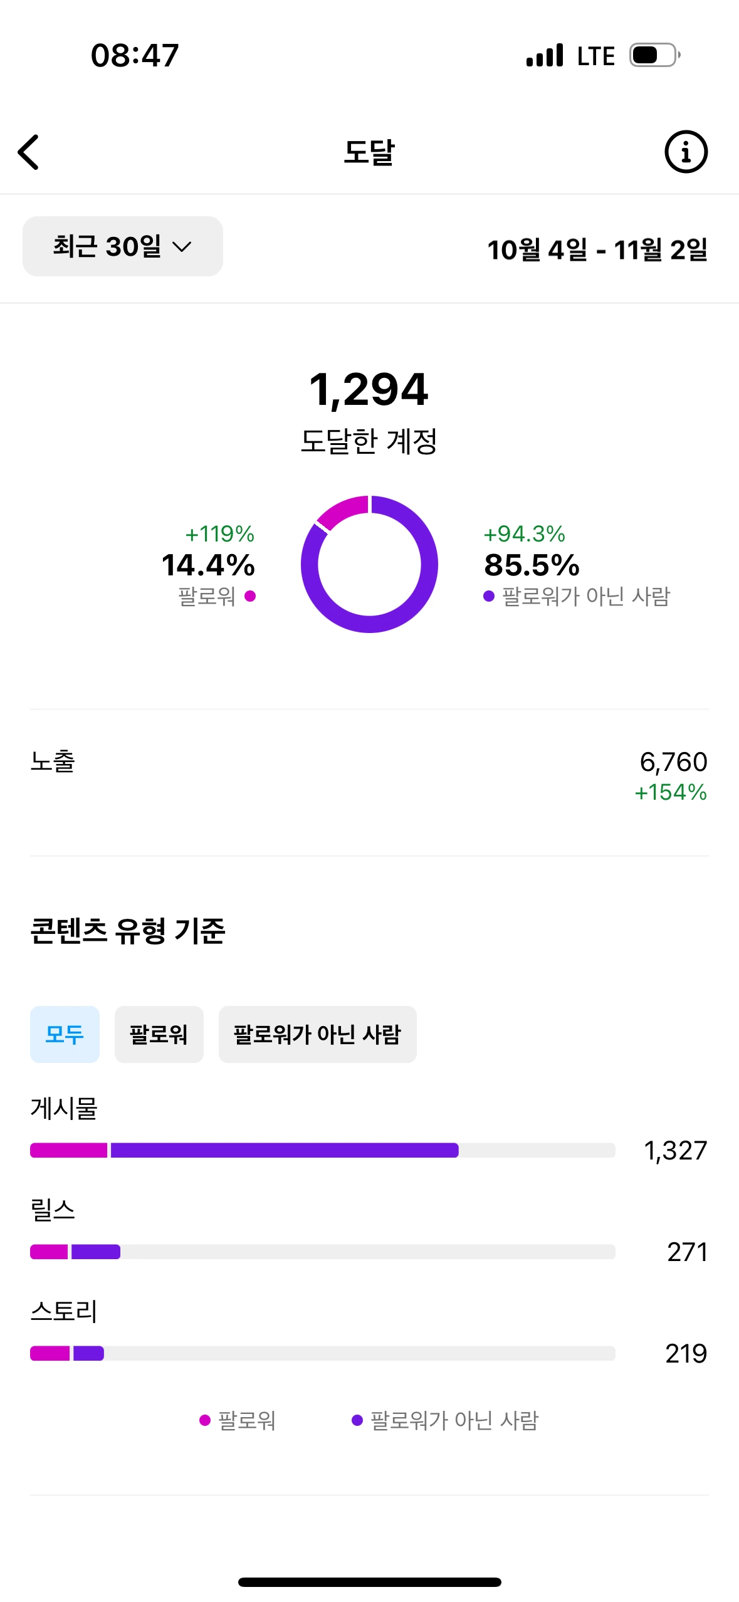The image size is (739, 1602).
Task: Tap the battery icon in status bar
Action: (x=654, y=56)
